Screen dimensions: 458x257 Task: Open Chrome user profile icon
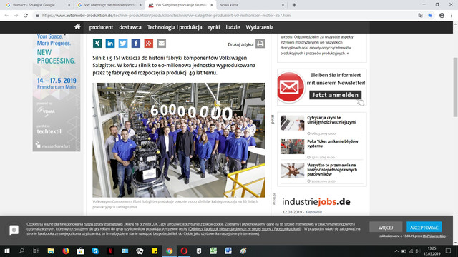tap(442, 16)
